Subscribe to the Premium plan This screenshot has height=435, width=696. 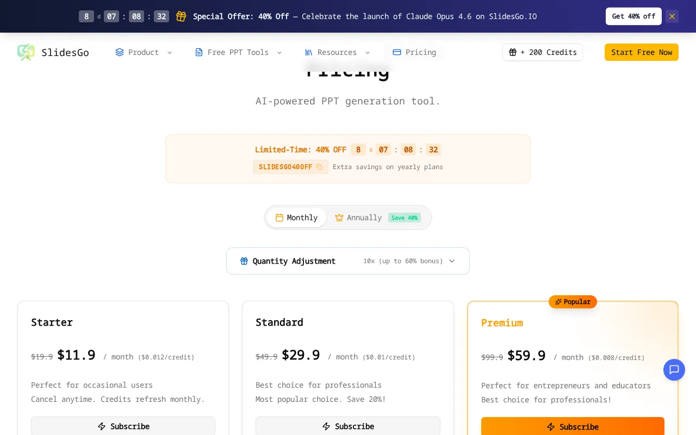click(x=573, y=427)
